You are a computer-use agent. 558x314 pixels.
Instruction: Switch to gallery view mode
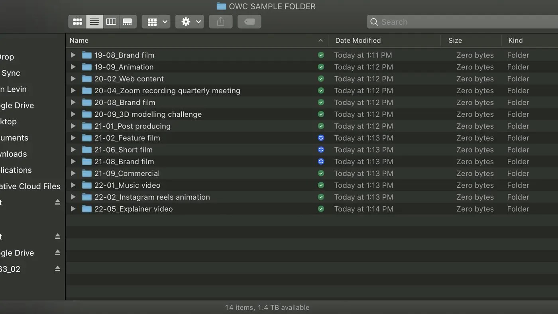coord(128,22)
